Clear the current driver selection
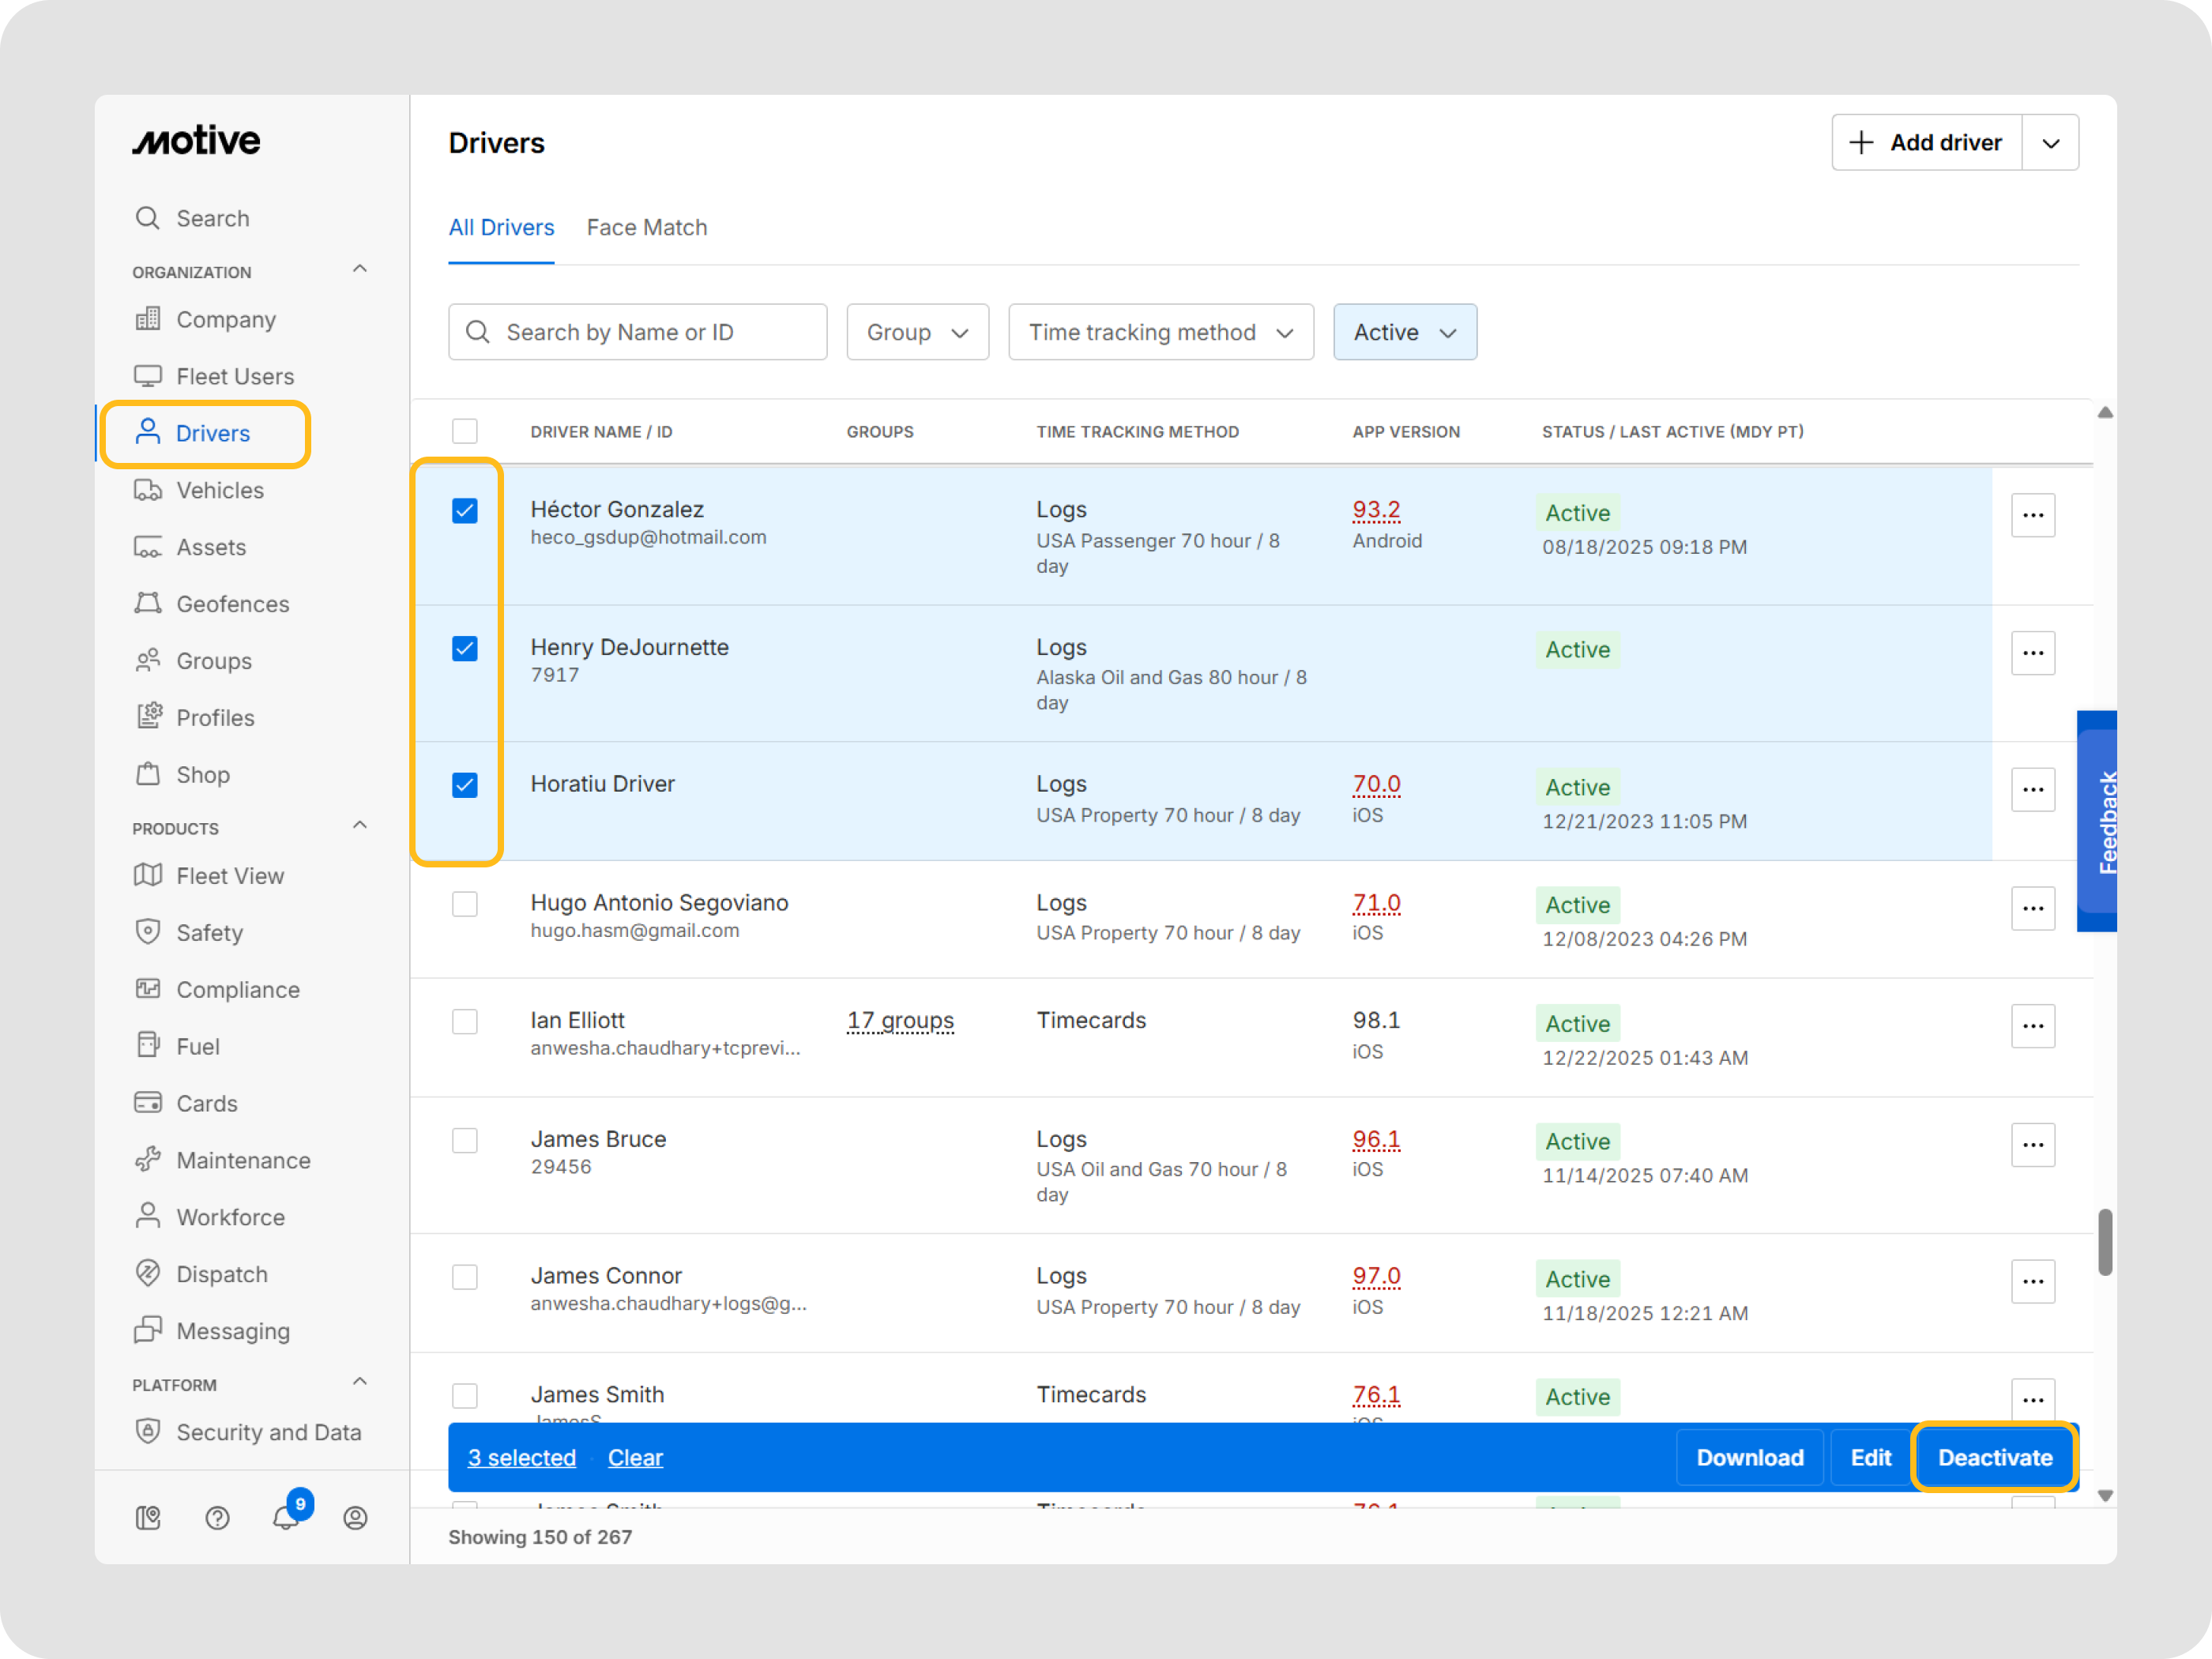Screen dimensions: 2212x1659 [x=635, y=1457]
